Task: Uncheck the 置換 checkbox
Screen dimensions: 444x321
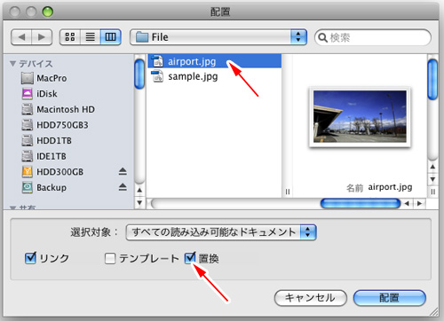Action: point(190,258)
